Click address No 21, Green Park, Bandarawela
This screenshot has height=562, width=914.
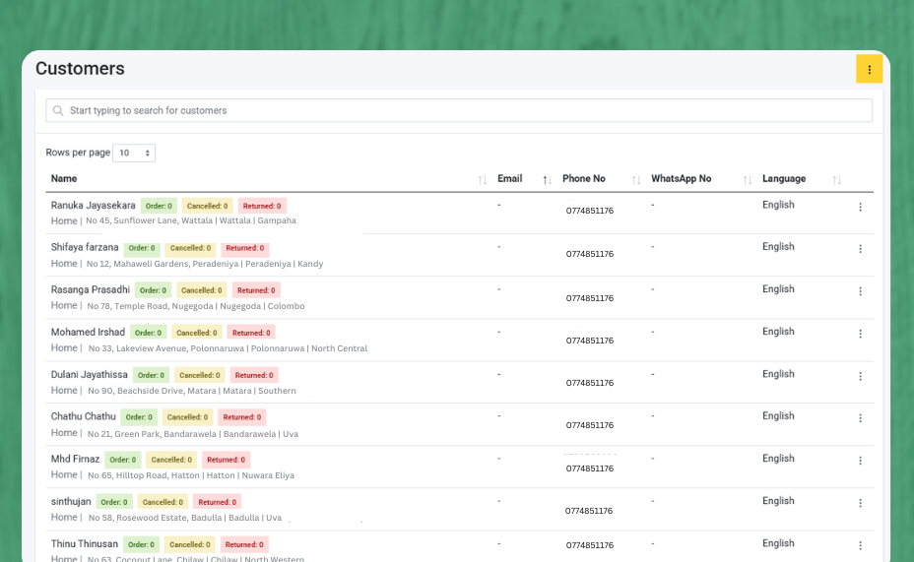click(193, 434)
